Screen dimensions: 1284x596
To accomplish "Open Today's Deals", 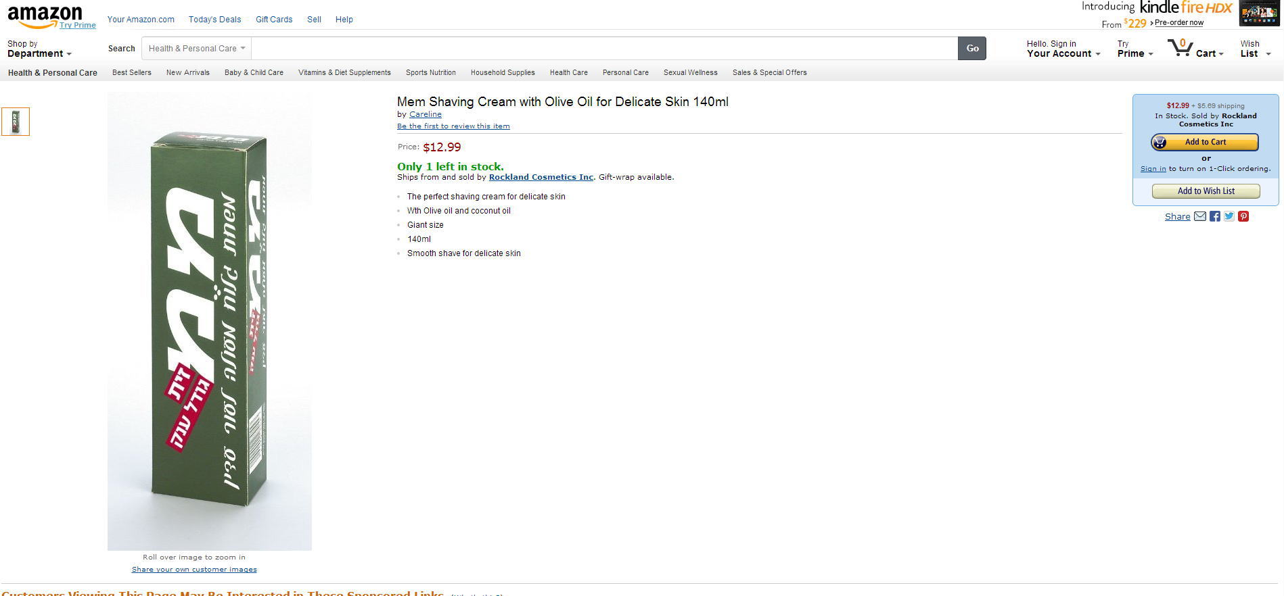I will (214, 20).
